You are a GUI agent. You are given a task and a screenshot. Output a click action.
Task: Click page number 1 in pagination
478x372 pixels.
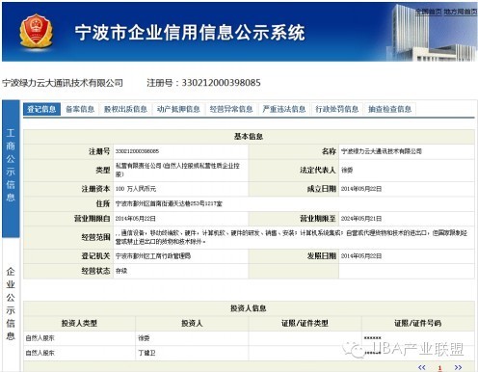tap(440, 368)
